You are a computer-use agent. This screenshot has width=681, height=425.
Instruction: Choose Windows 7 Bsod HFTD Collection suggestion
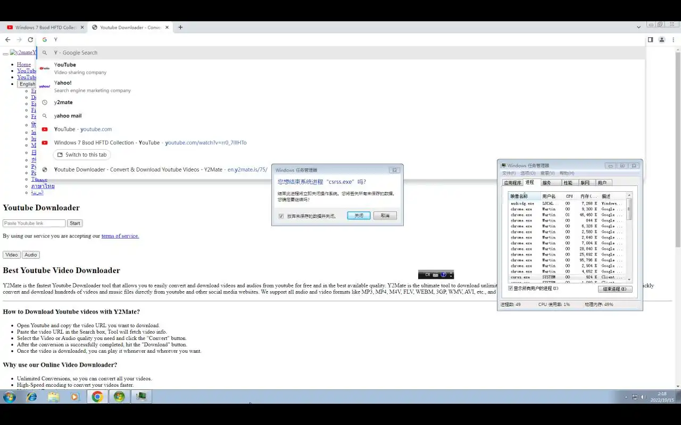coord(340,142)
